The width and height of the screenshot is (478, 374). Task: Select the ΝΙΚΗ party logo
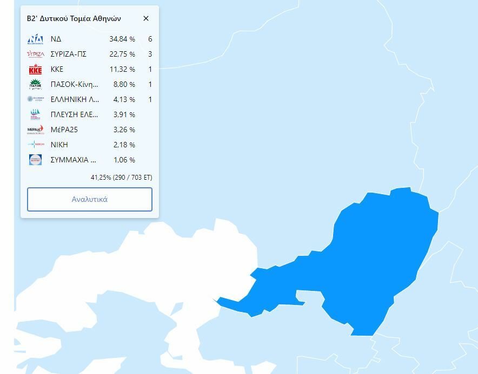point(35,145)
